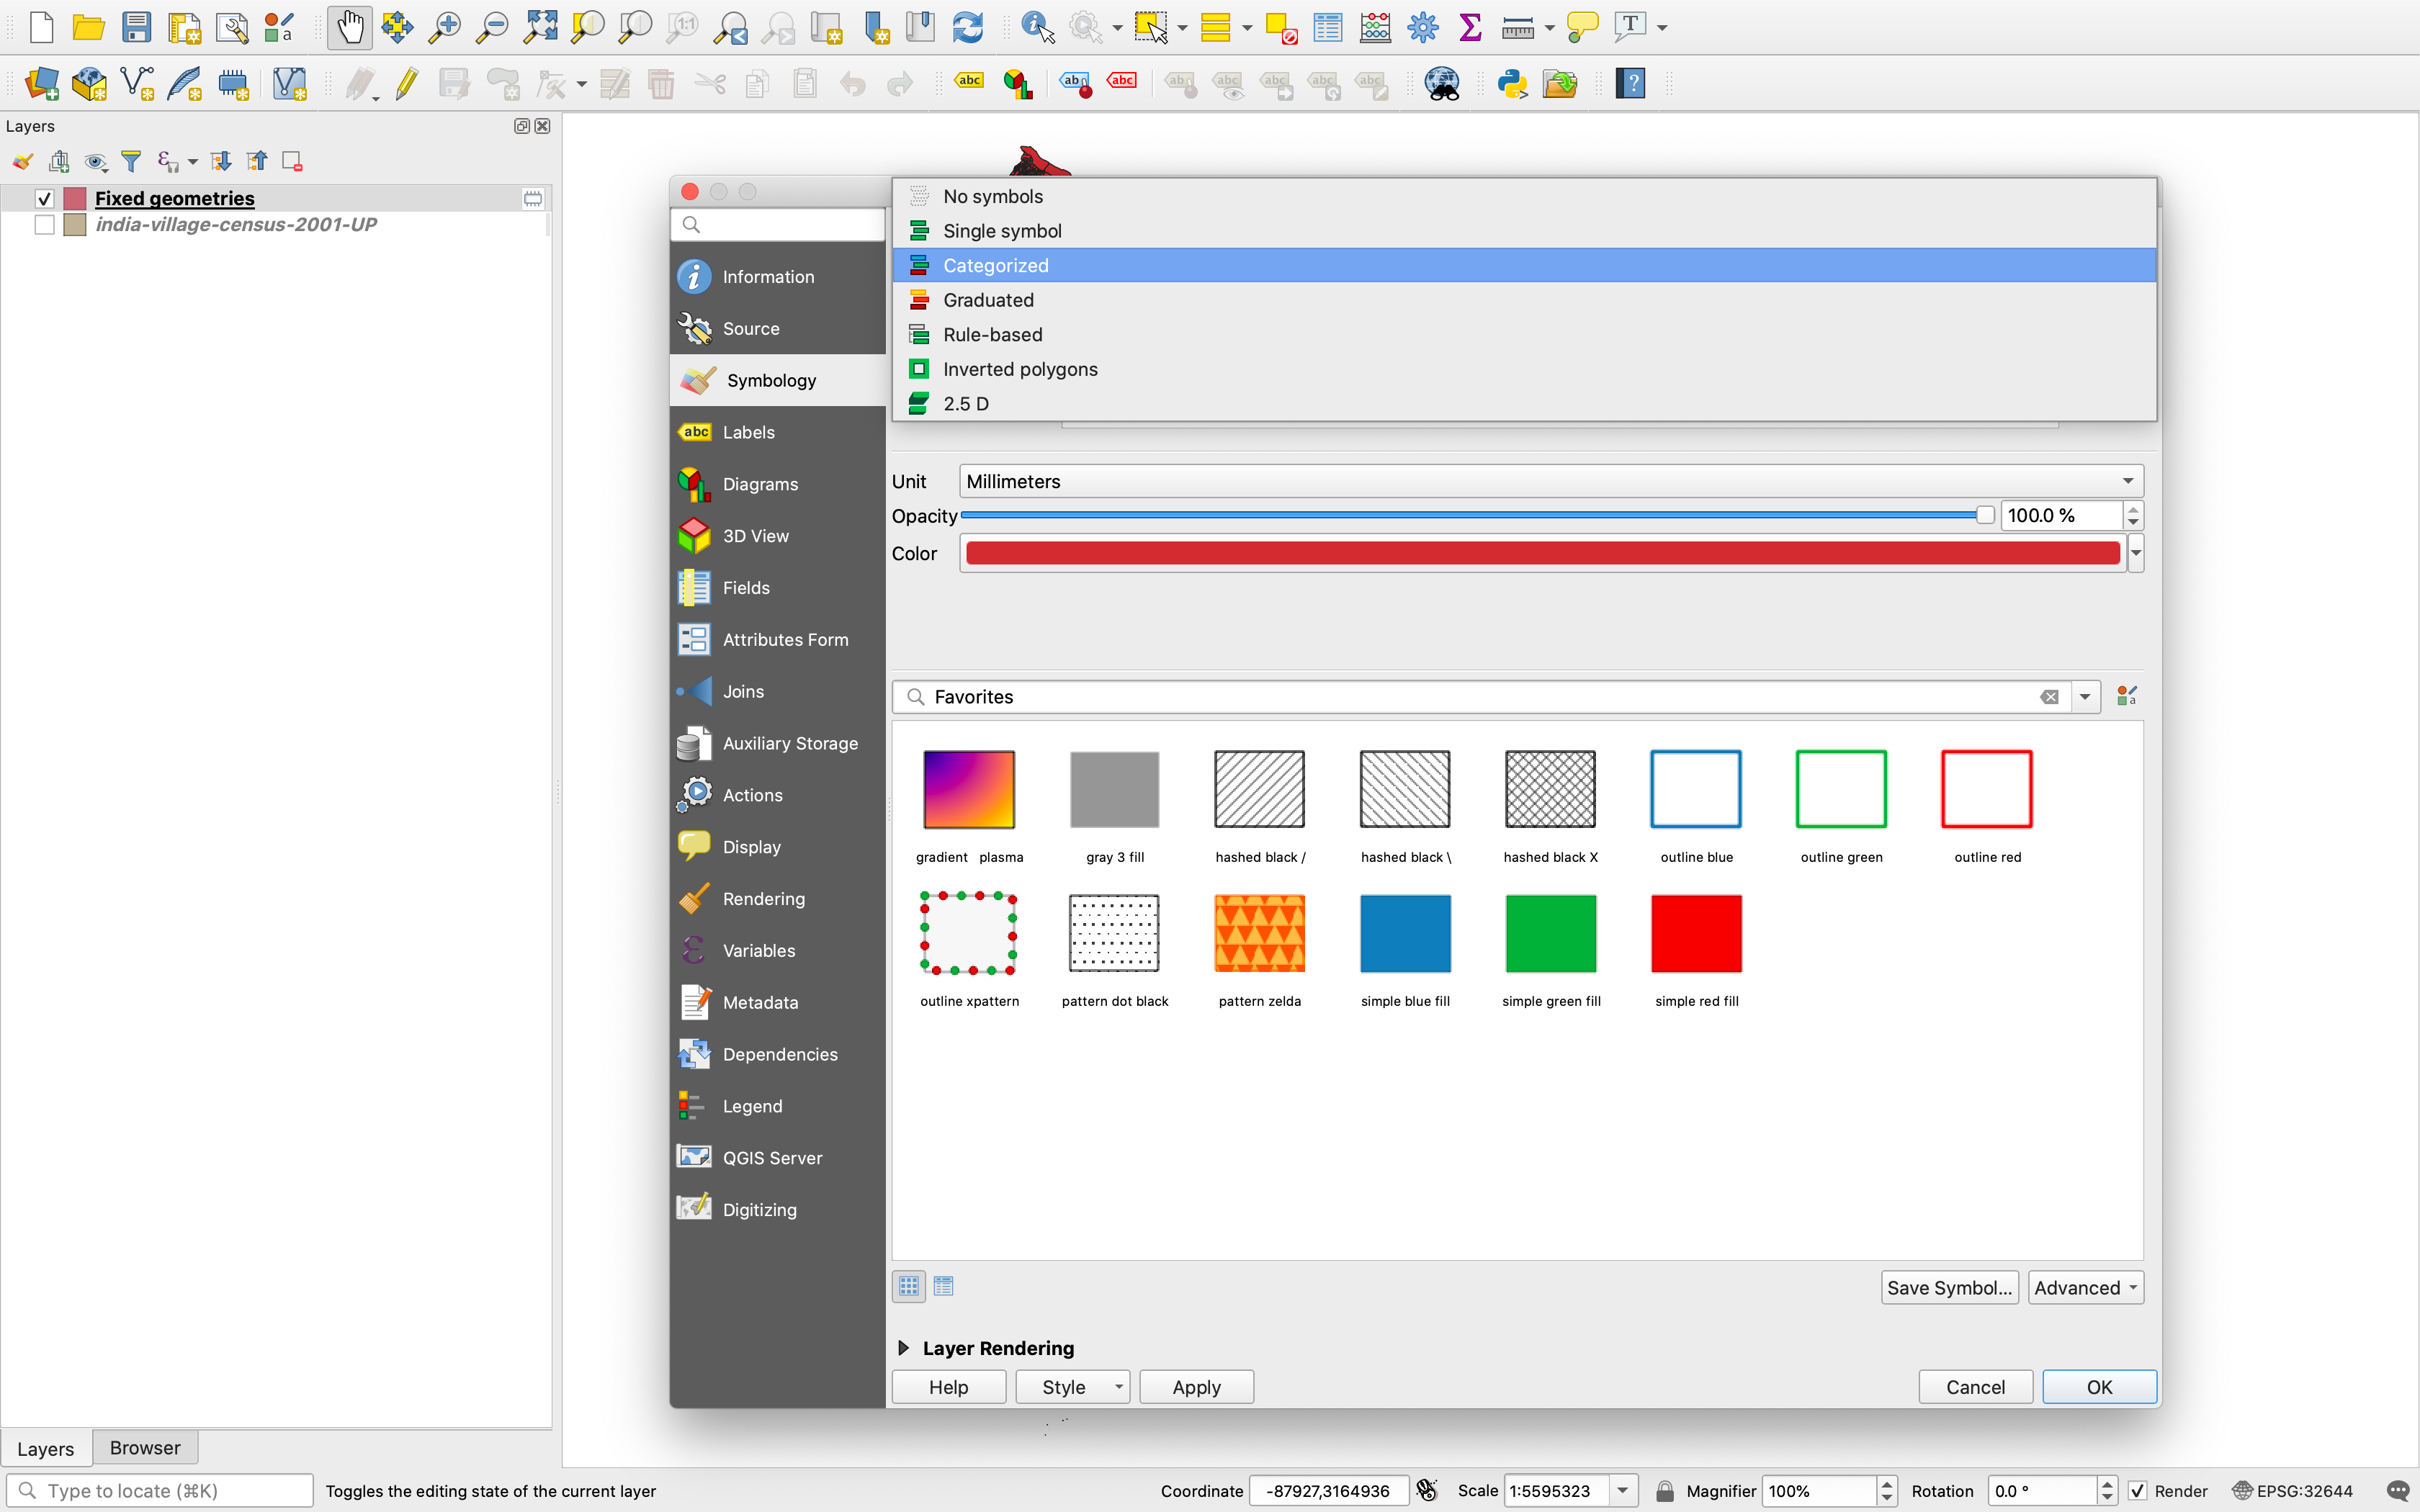Image resolution: width=2420 pixels, height=1512 pixels.
Task: Click the Python console icon
Action: pyautogui.click(x=1511, y=84)
